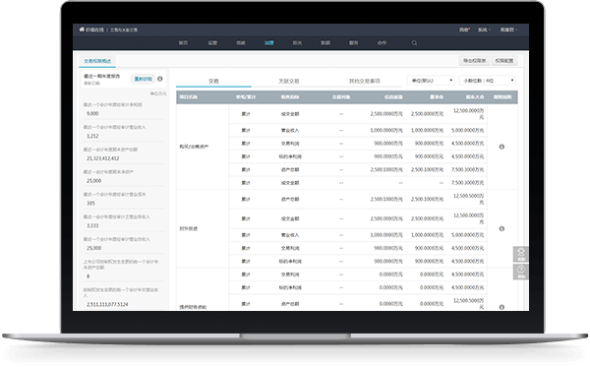Open 消息 notifications with red dot

tap(464, 30)
